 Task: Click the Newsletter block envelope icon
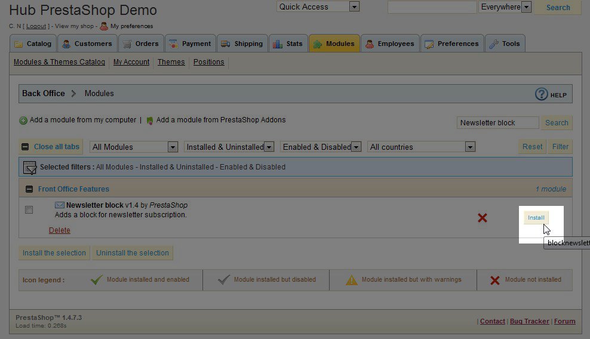tap(60, 205)
